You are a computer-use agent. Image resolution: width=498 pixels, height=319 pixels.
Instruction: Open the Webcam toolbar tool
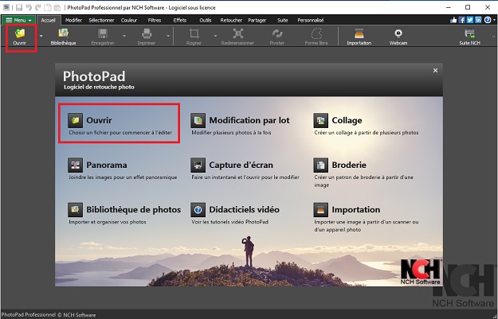click(398, 37)
